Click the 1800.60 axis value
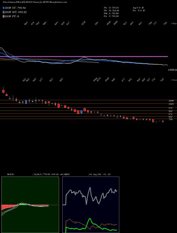 [172, 70]
